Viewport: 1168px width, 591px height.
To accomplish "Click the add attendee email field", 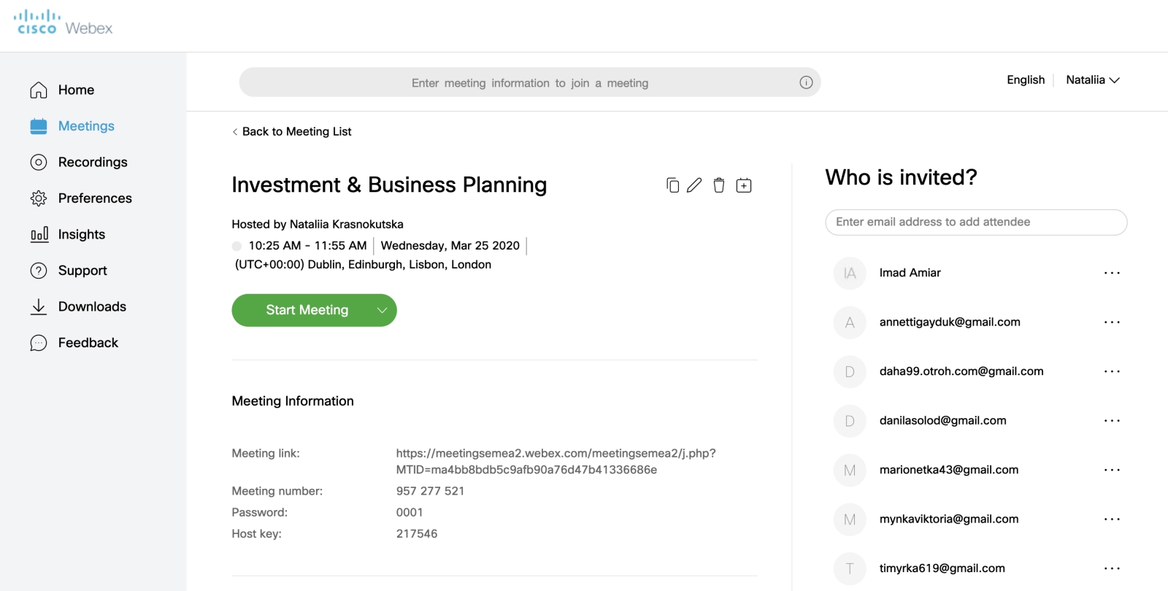I will 975,222.
